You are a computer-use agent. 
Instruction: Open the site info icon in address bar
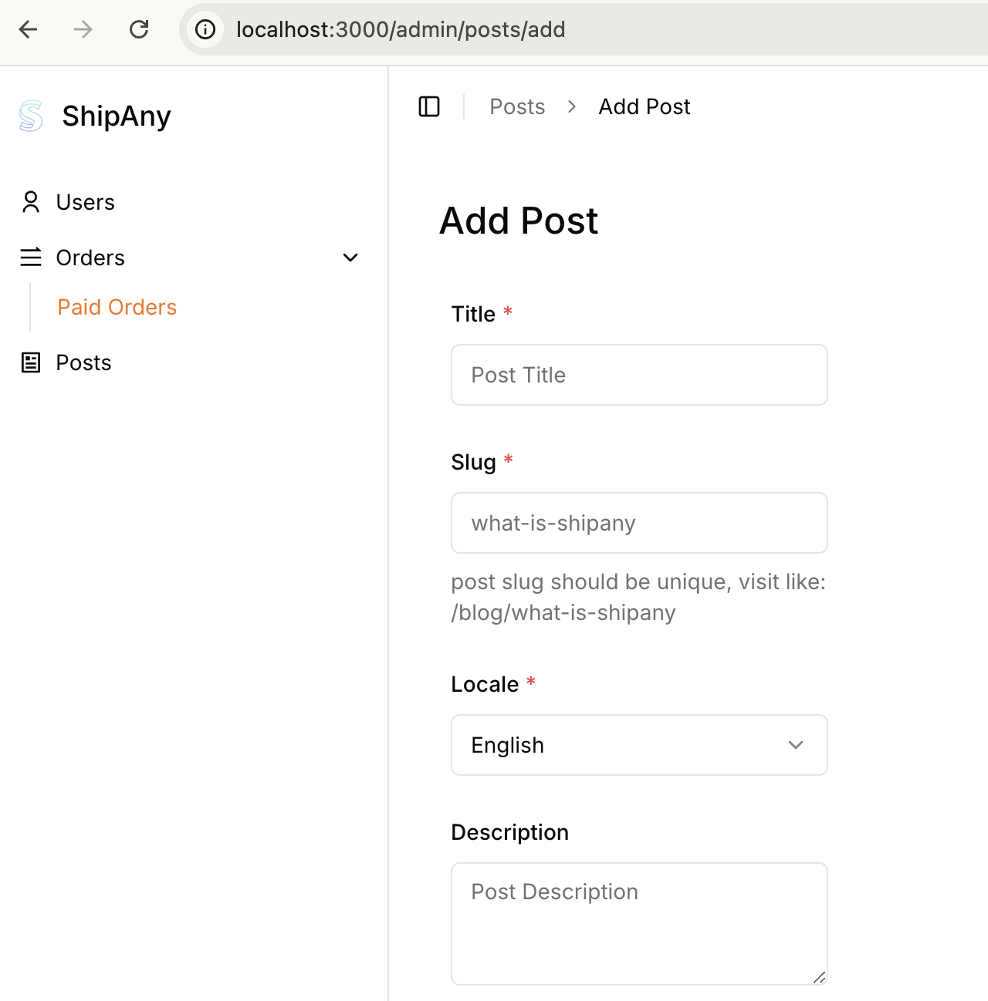pyautogui.click(x=205, y=29)
